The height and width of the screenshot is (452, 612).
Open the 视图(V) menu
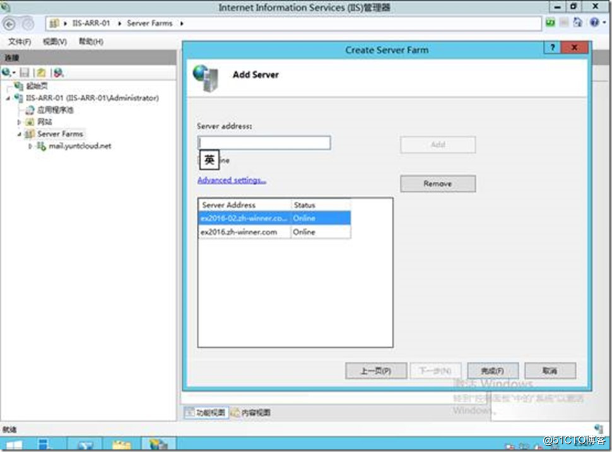click(x=55, y=42)
